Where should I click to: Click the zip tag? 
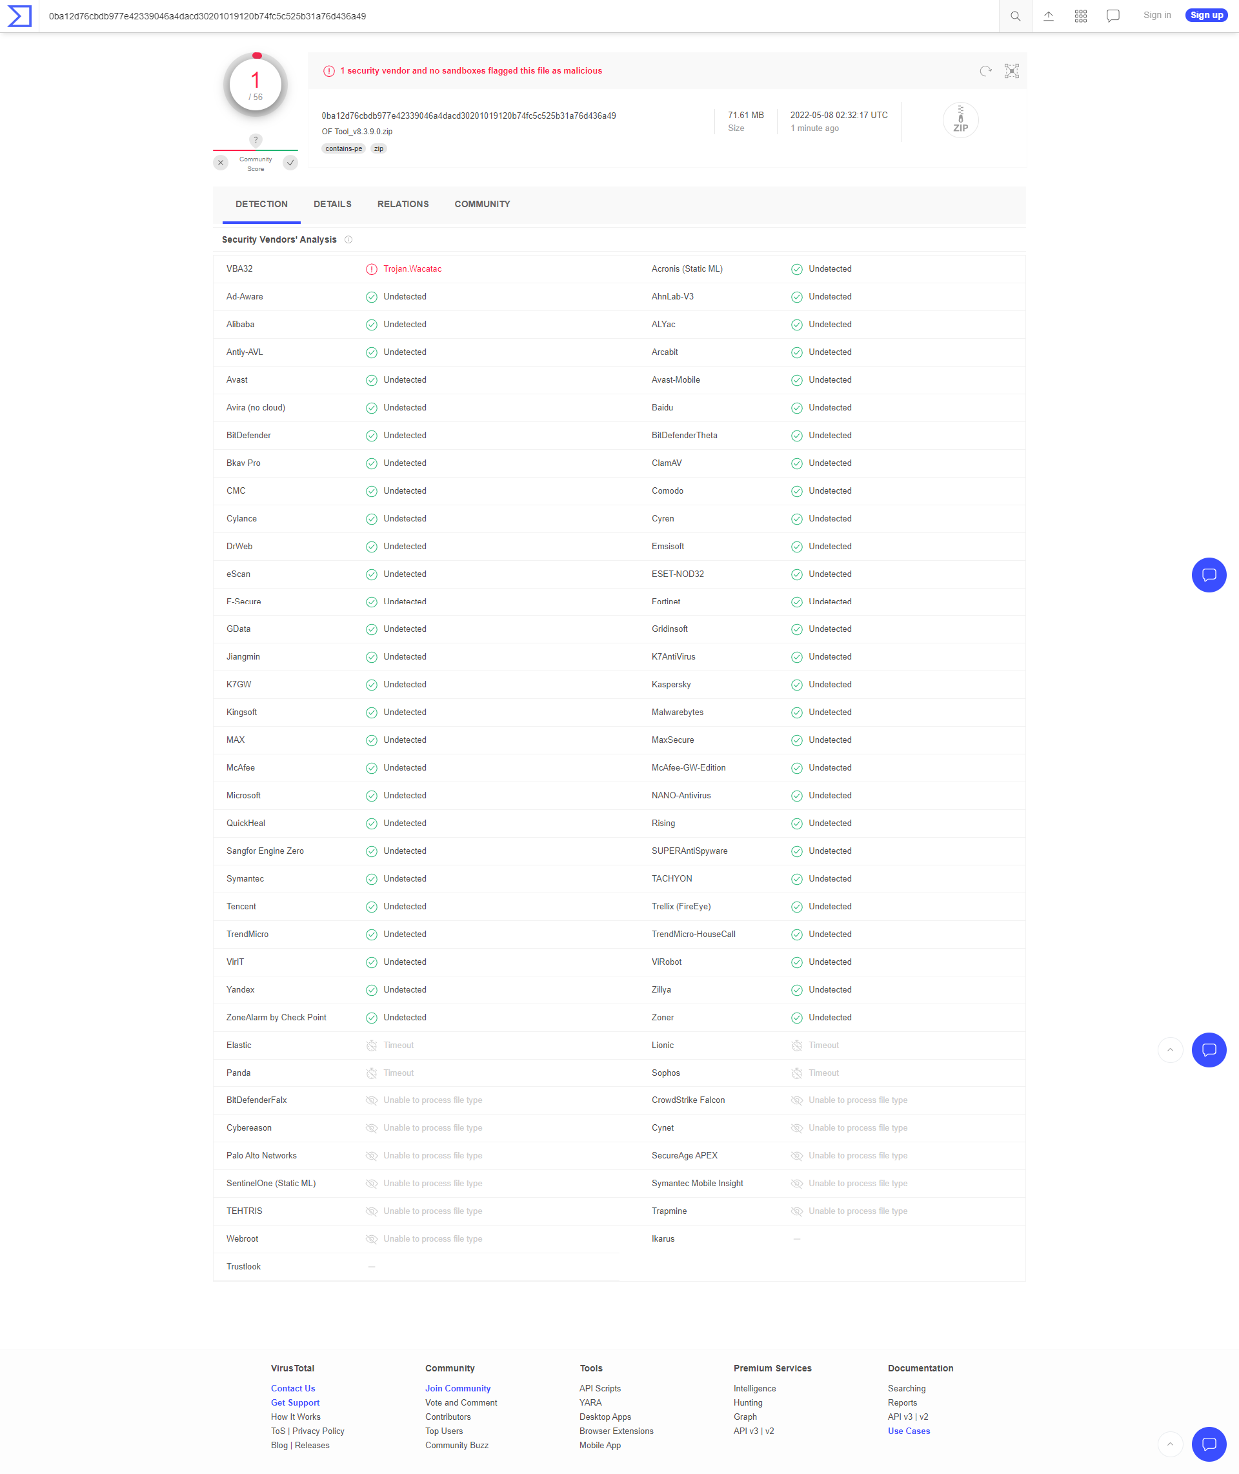(x=379, y=149)
